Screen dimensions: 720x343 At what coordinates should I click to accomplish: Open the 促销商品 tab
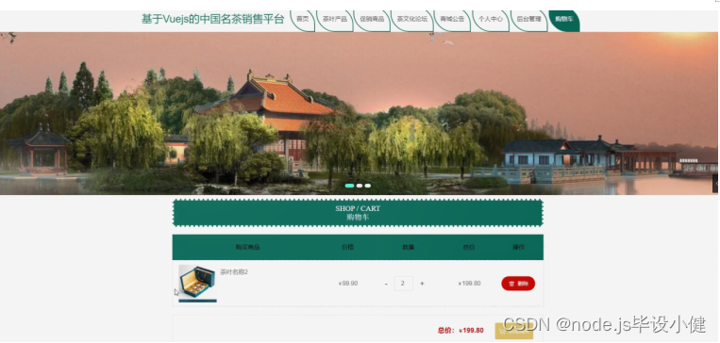click(x=372, y=19)
